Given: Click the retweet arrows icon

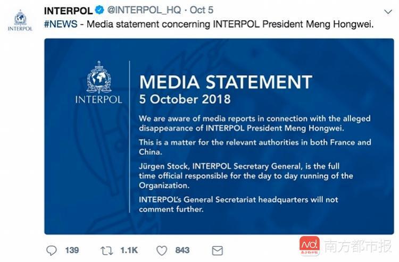Looking at the screenshot, I should [107, 251].
